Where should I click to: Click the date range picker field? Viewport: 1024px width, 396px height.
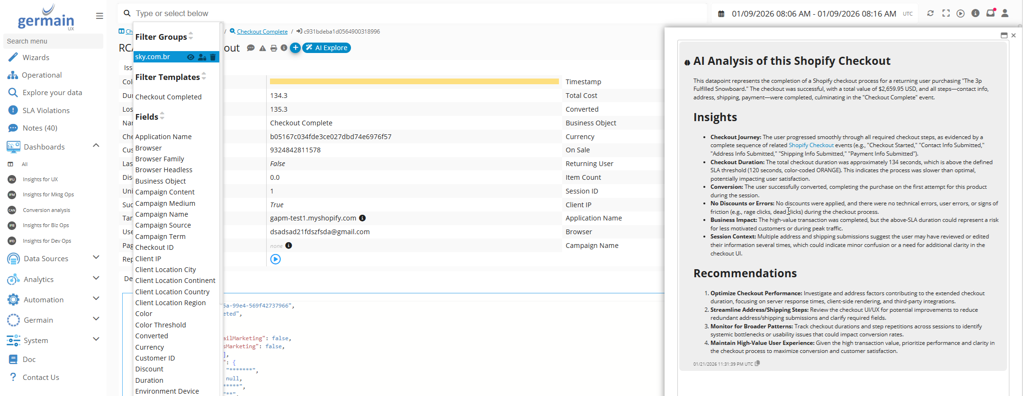coord(814,14)
